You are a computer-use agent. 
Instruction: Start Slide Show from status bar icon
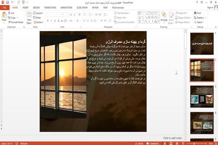(183, 144)
